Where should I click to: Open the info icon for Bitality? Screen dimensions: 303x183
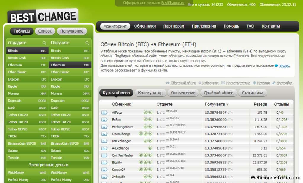[x=104, y=163]
